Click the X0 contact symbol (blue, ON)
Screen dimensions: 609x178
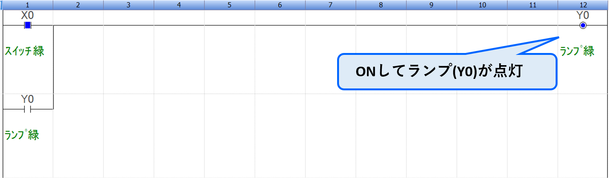tap(27, 25)
